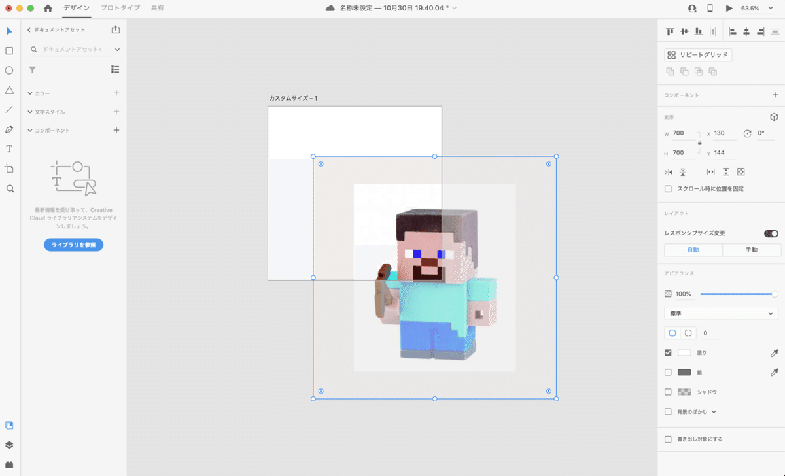Select the Pen tool
Viewport: 785px width, 476px height.
(9, 129)
